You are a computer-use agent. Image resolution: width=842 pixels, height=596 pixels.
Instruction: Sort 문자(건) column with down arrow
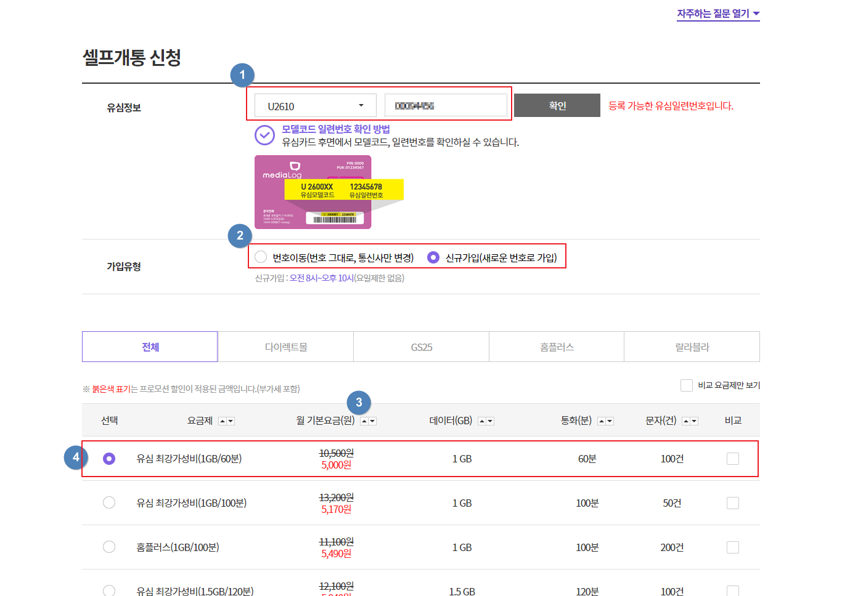tap(694, 421)
